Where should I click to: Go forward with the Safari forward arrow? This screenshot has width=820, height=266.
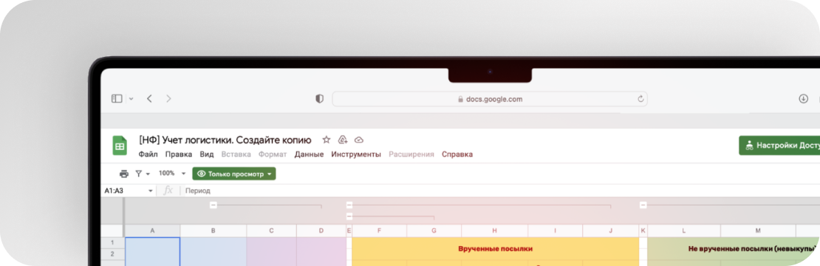(x=168, y=99)
